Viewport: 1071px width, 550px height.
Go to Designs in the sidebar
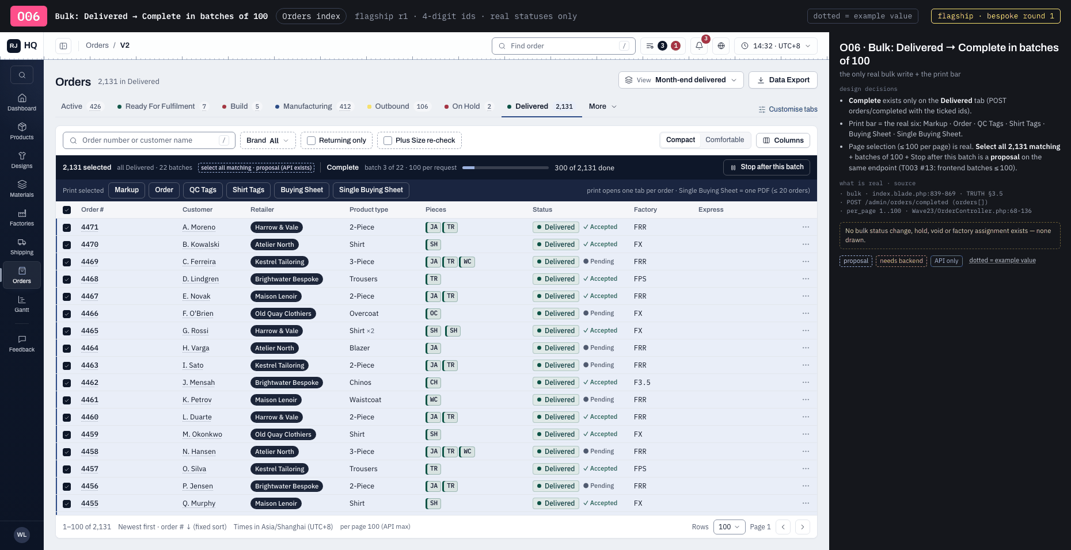(22, 160)
